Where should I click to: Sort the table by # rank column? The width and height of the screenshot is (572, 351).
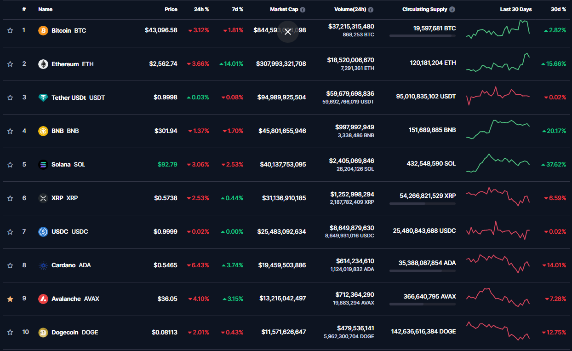24,9
